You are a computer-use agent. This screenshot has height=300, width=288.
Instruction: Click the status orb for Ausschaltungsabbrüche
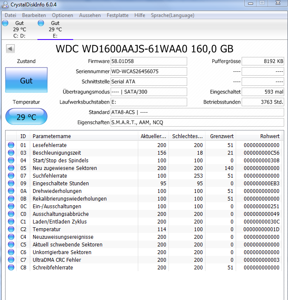tap(11, 214)
